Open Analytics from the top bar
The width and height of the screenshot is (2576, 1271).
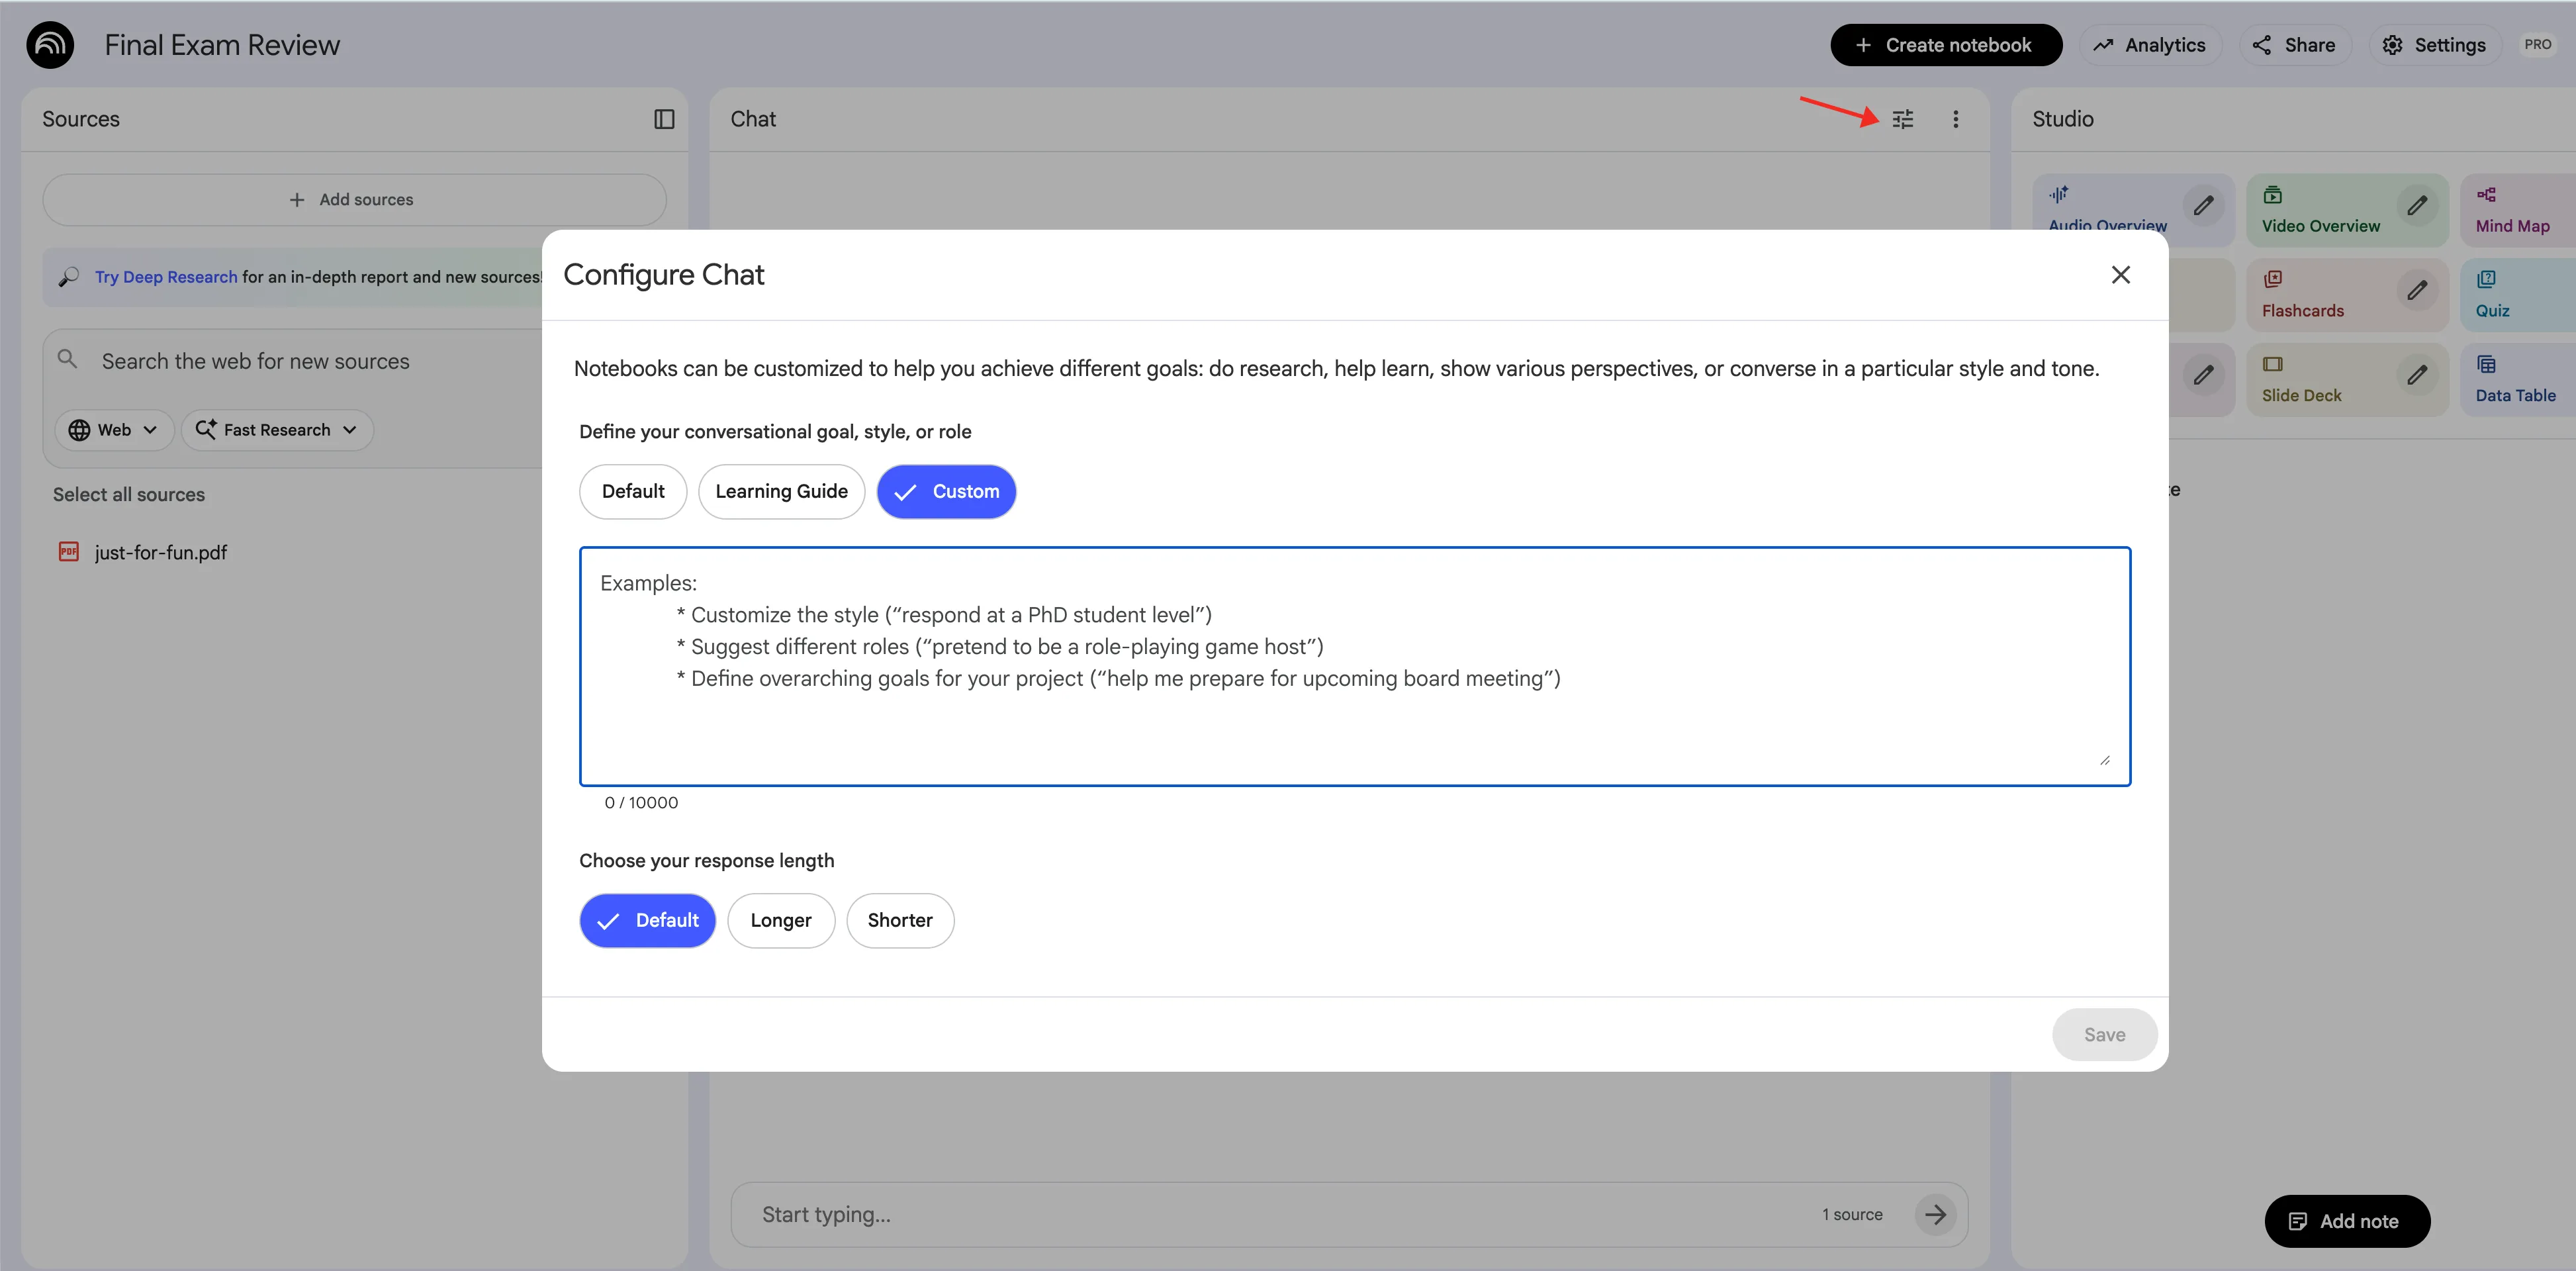[x=2150, y=44]
